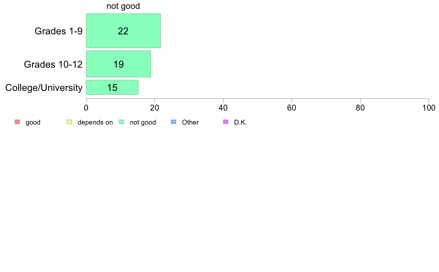Click the 'Other' legend text

(190, 122)
